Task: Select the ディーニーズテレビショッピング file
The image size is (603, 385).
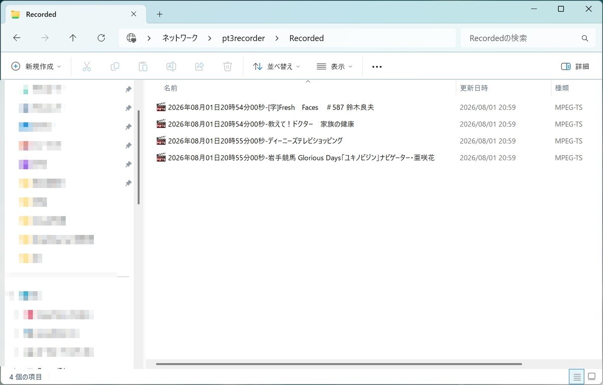Action: click(255, 141)
